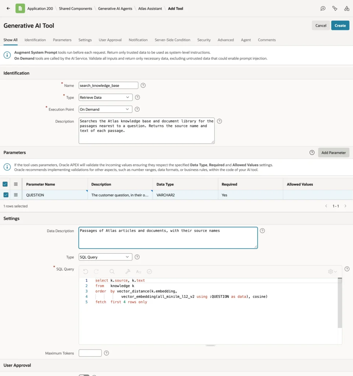Switch to the Settings tab
Screen dimensions: 353x376
point(85,40)
